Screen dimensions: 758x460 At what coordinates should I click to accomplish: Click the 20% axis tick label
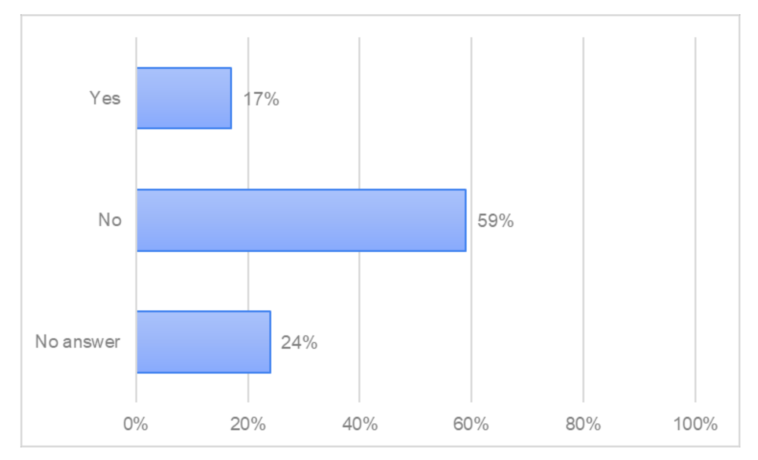(x=248, y=424)
